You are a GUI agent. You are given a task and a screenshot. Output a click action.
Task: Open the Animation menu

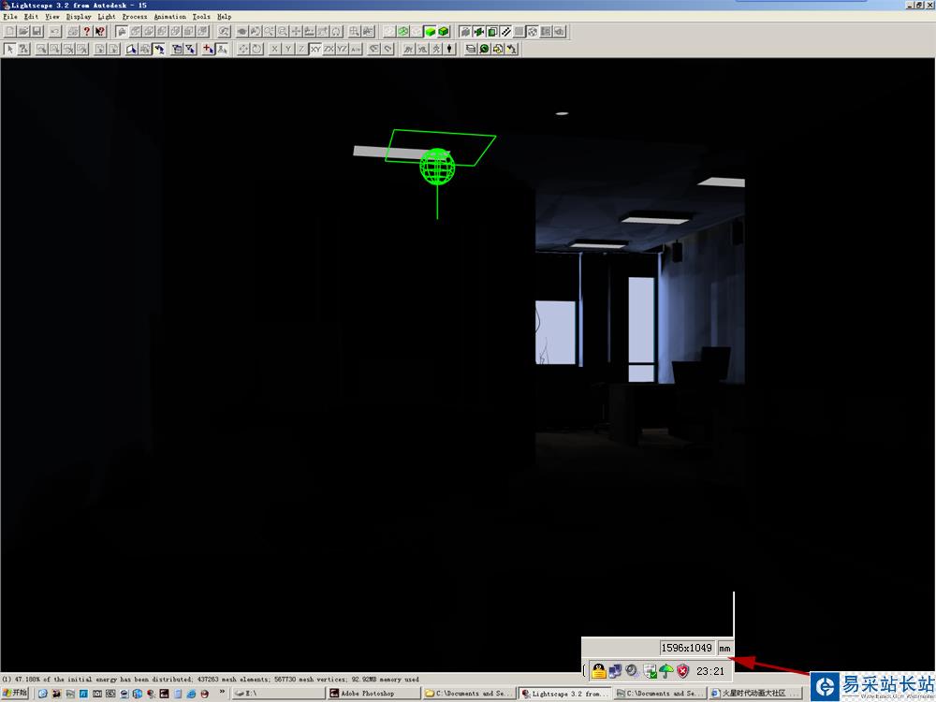170,17
